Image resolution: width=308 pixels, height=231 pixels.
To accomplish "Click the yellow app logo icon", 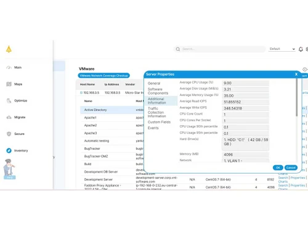I will tap(9, 49).
